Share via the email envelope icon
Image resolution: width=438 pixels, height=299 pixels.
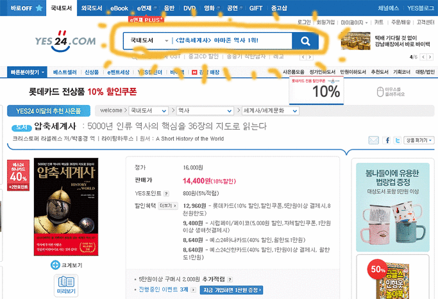[373, 140]
